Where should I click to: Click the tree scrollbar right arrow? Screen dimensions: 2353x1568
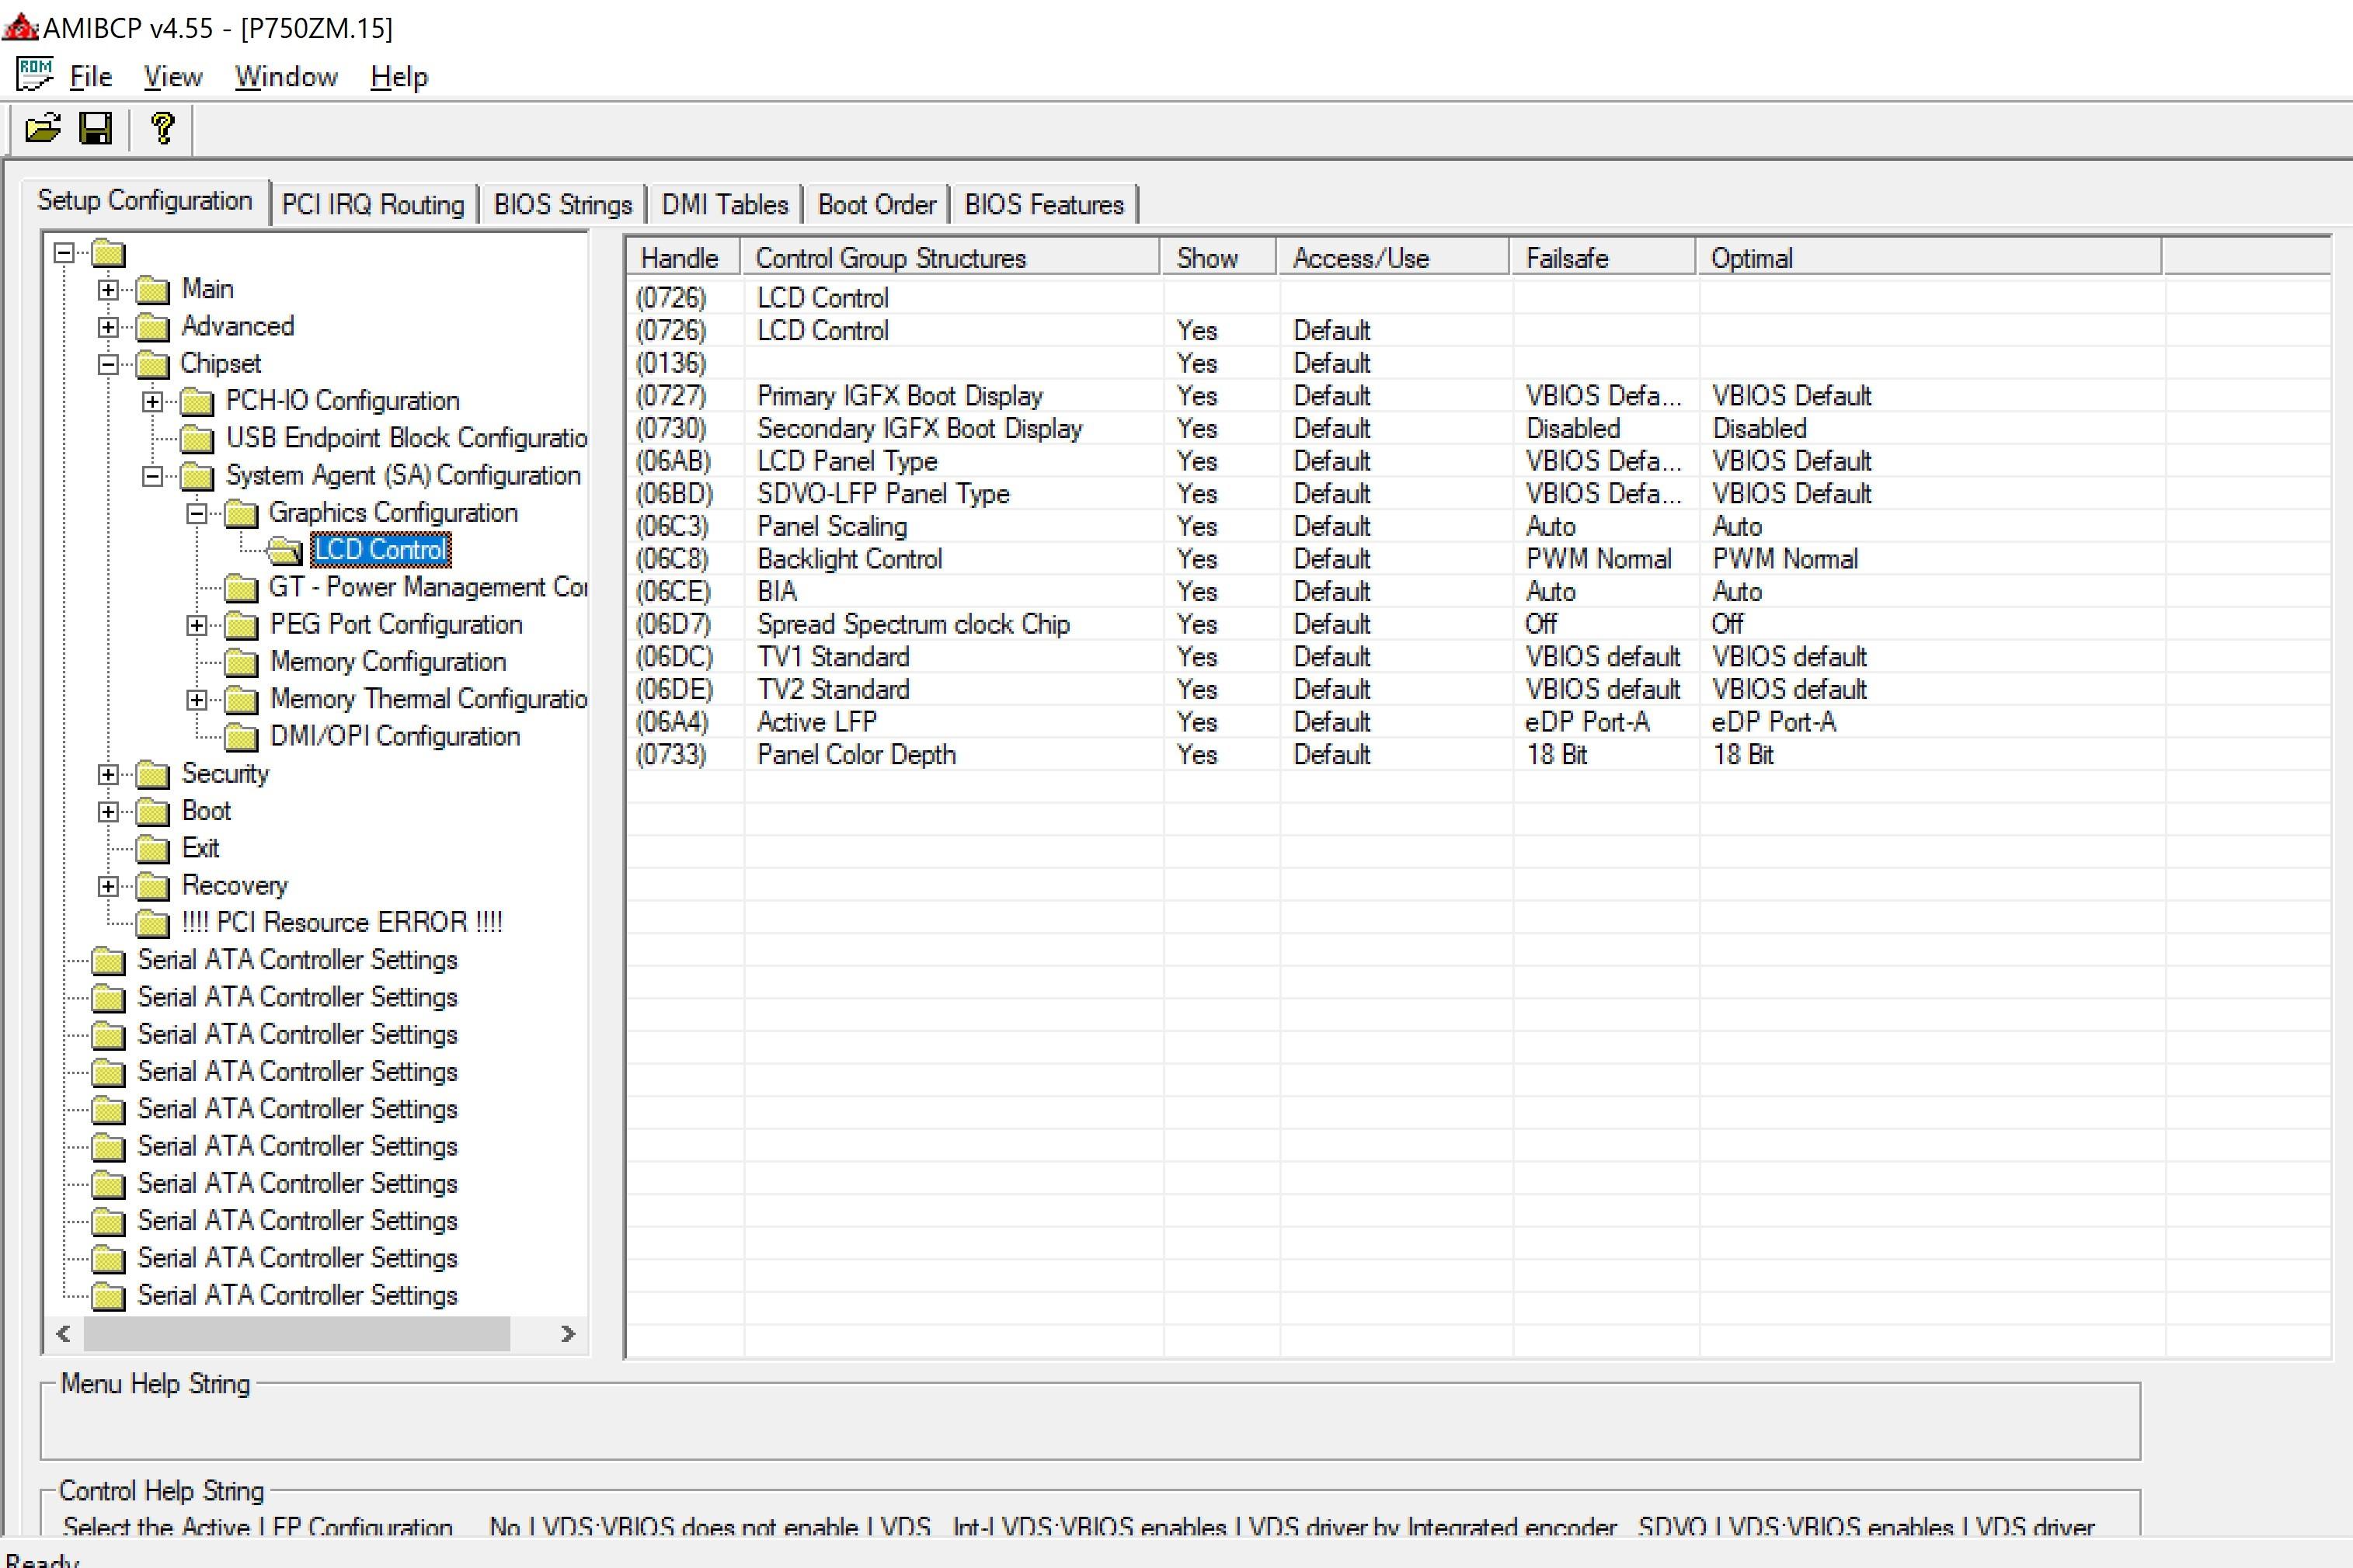click(x=568, y=1334)
